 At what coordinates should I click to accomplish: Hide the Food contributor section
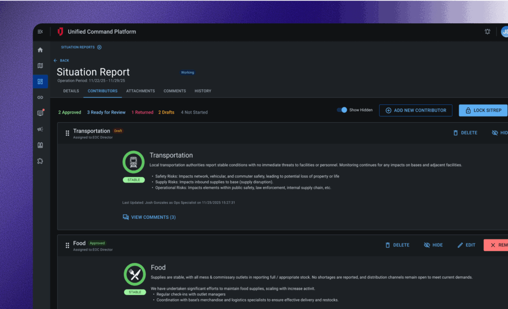[x=433, y=245]
